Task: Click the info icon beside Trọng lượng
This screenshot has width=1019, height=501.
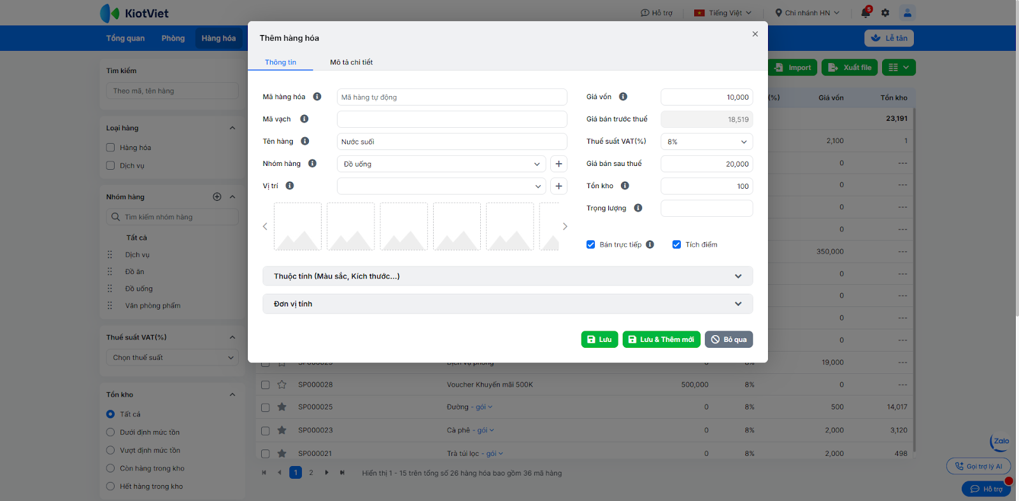Action: click(638, 208)
